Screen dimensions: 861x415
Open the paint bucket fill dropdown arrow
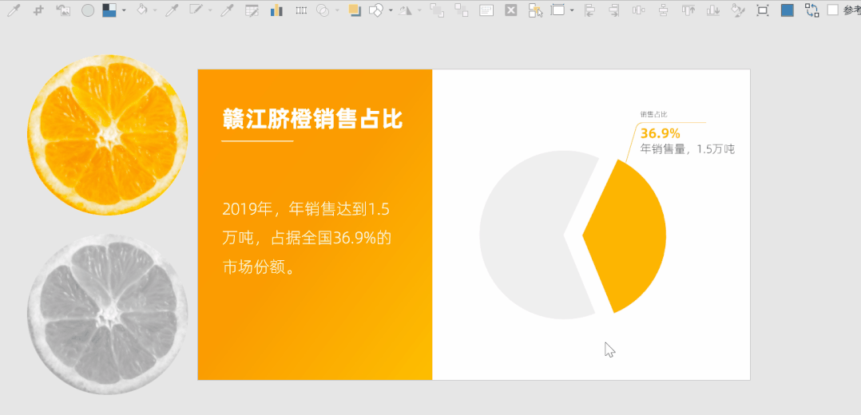coord(155,10)
